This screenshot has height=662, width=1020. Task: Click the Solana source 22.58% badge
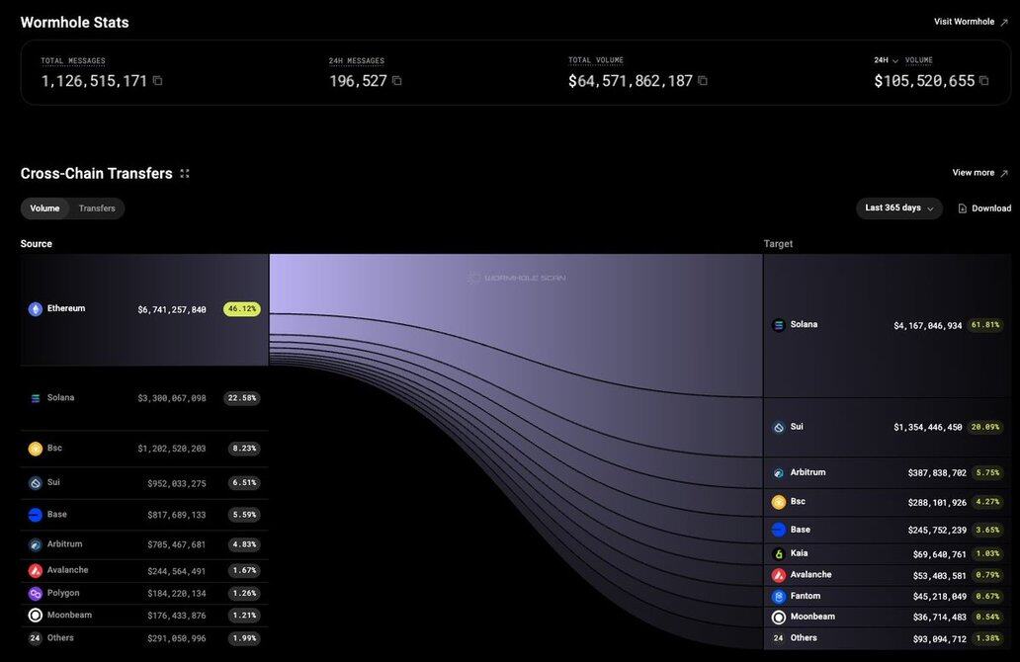click(242, 398)
